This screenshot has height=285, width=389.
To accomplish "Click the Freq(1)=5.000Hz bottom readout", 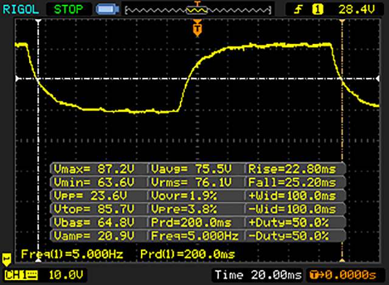I will point(72,254).
